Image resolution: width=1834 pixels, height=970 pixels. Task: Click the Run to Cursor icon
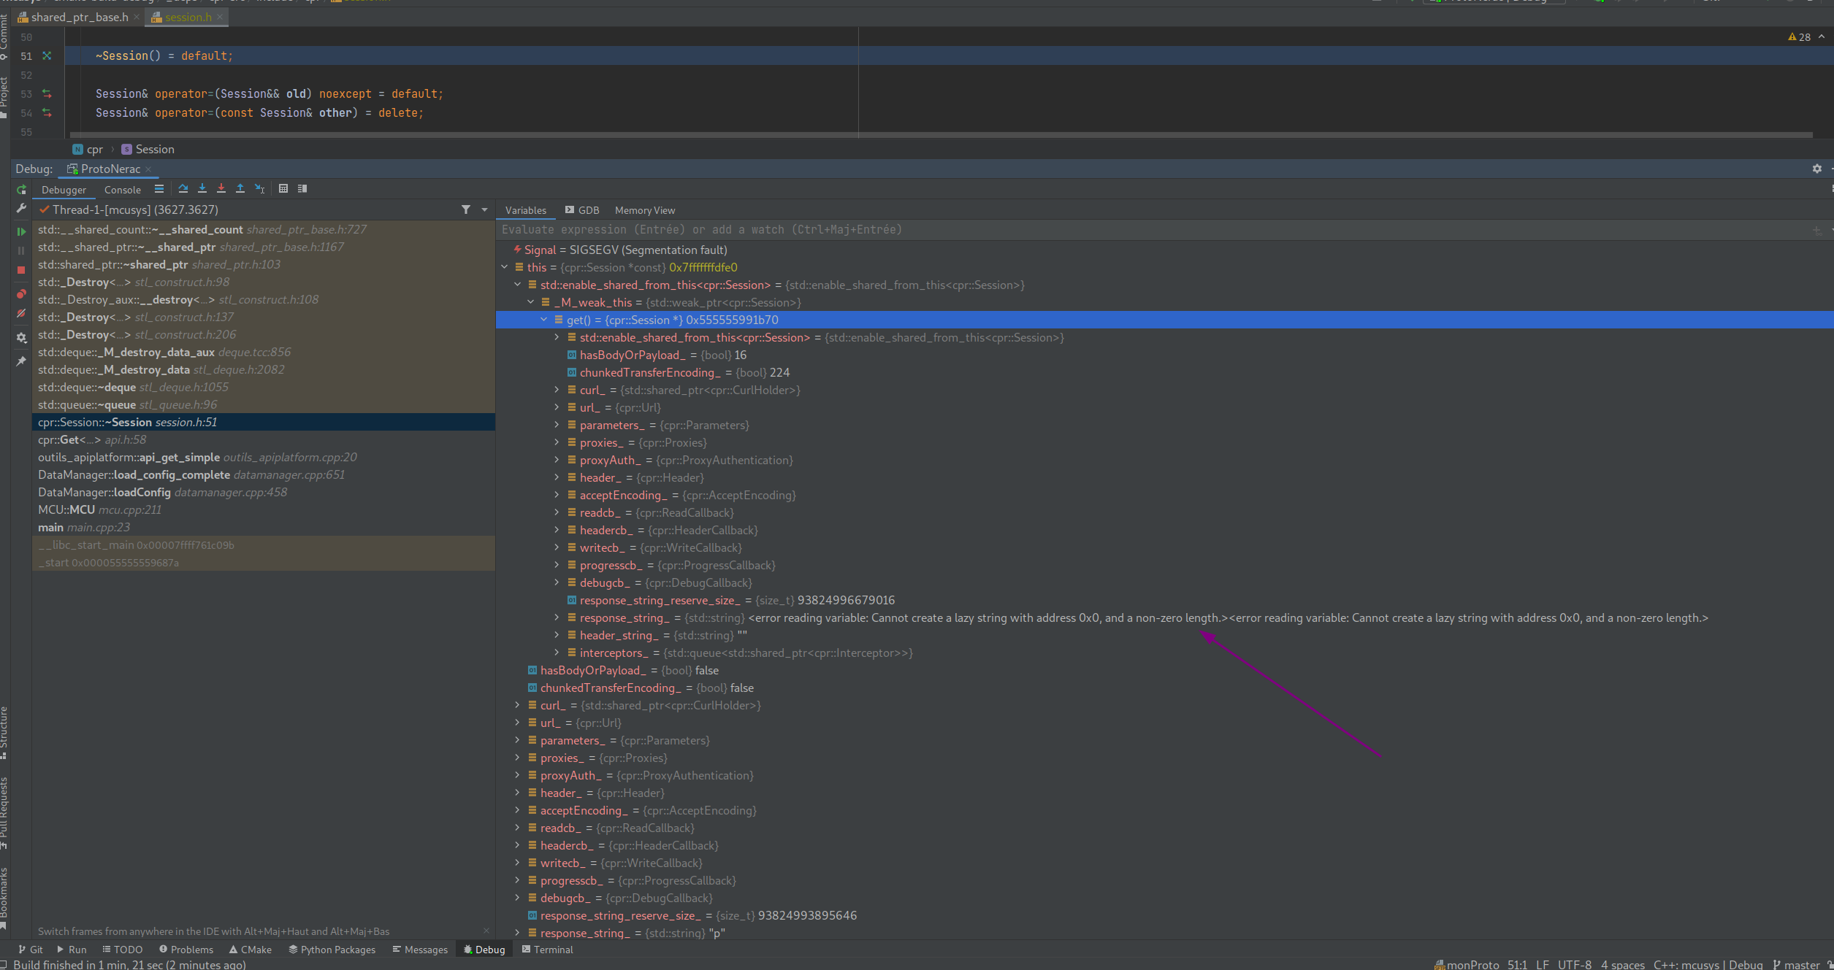(259, 189)
